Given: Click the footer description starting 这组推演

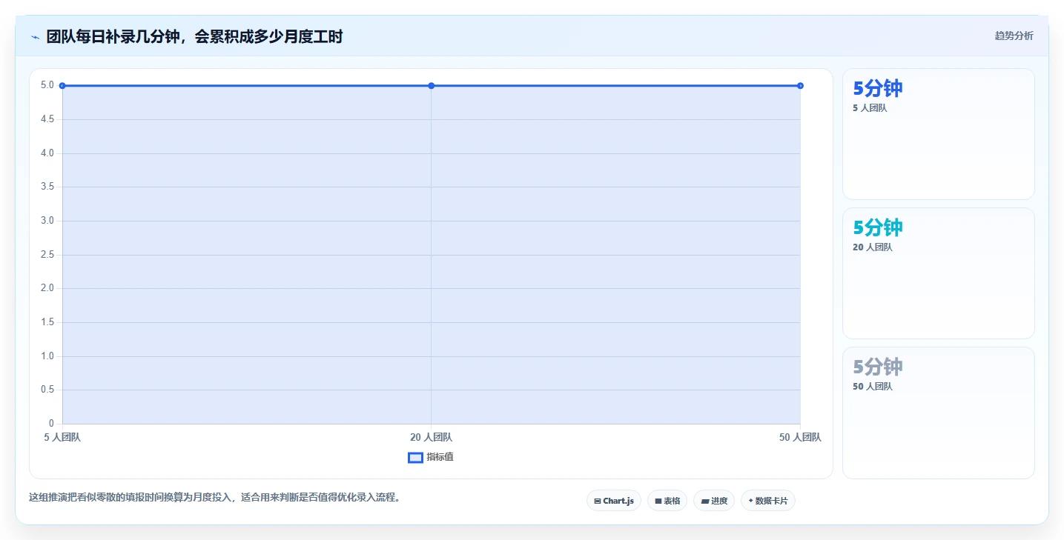Looking at the screenshot, I should [216, 498].
